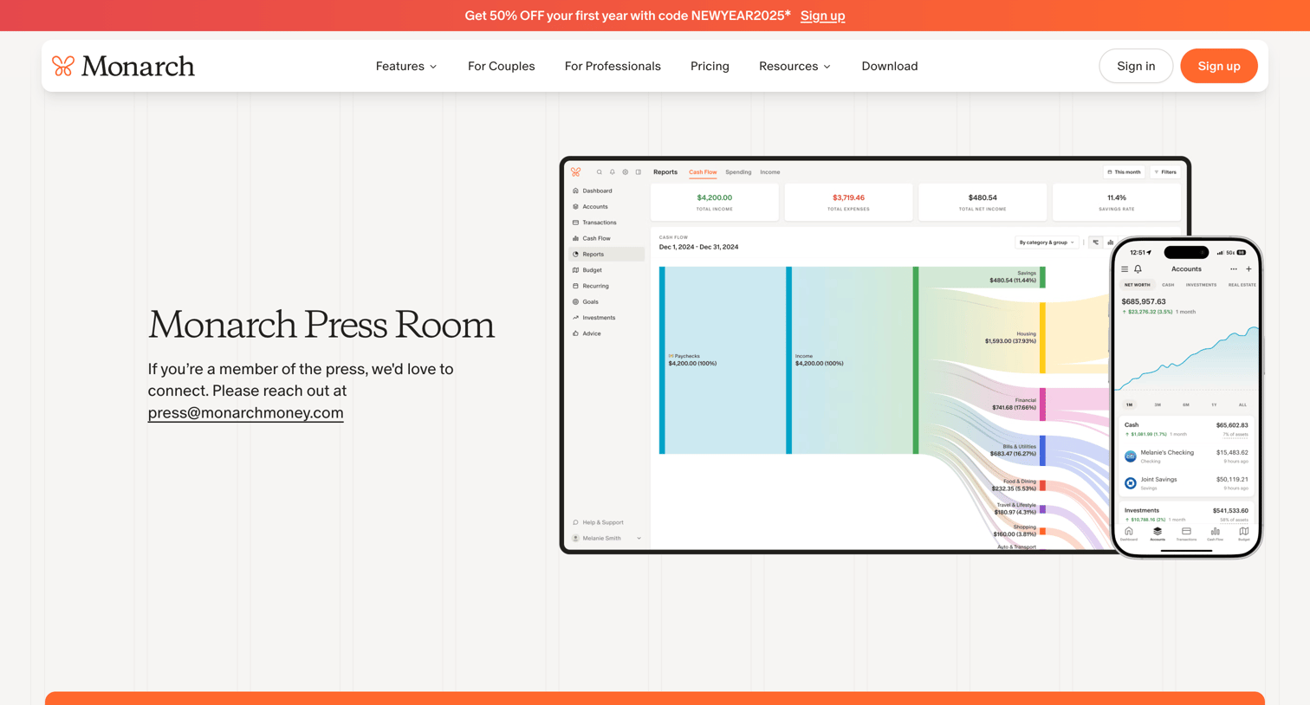The height and width of the screenshot is (705, 1310).
Task: Go to For Couples in the site navigation
Action: tap(501, 66)
